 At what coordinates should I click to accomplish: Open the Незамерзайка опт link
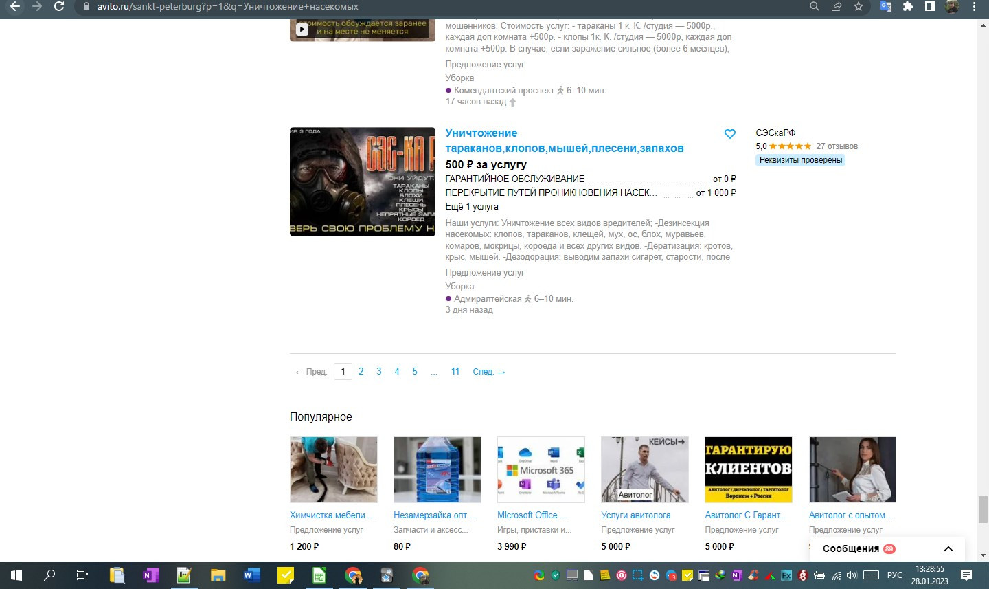pyautogui.click(x=435, y=515)
